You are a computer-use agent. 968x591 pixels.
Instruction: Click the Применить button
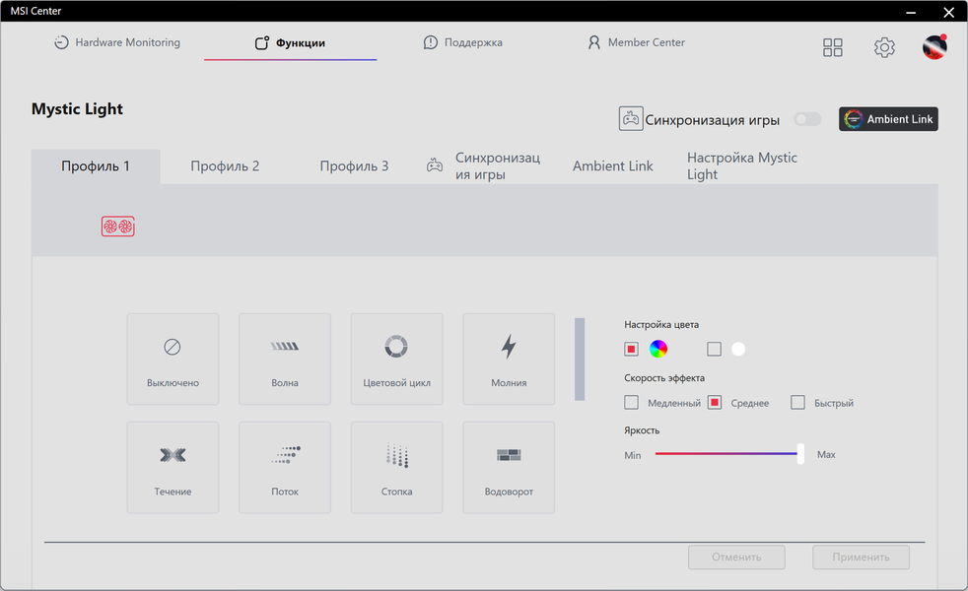861,558
